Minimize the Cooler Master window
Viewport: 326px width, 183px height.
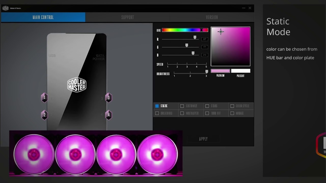(244, 8)
